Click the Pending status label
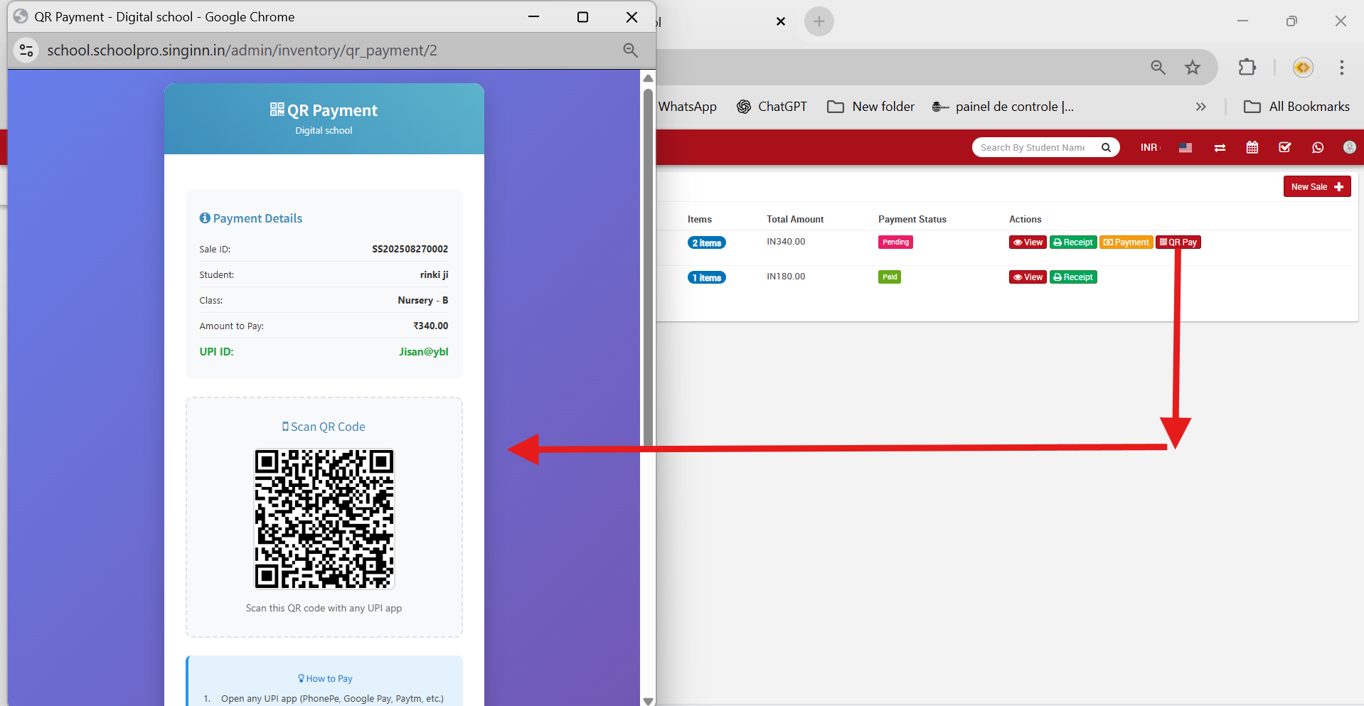 (x=895, y=242)
